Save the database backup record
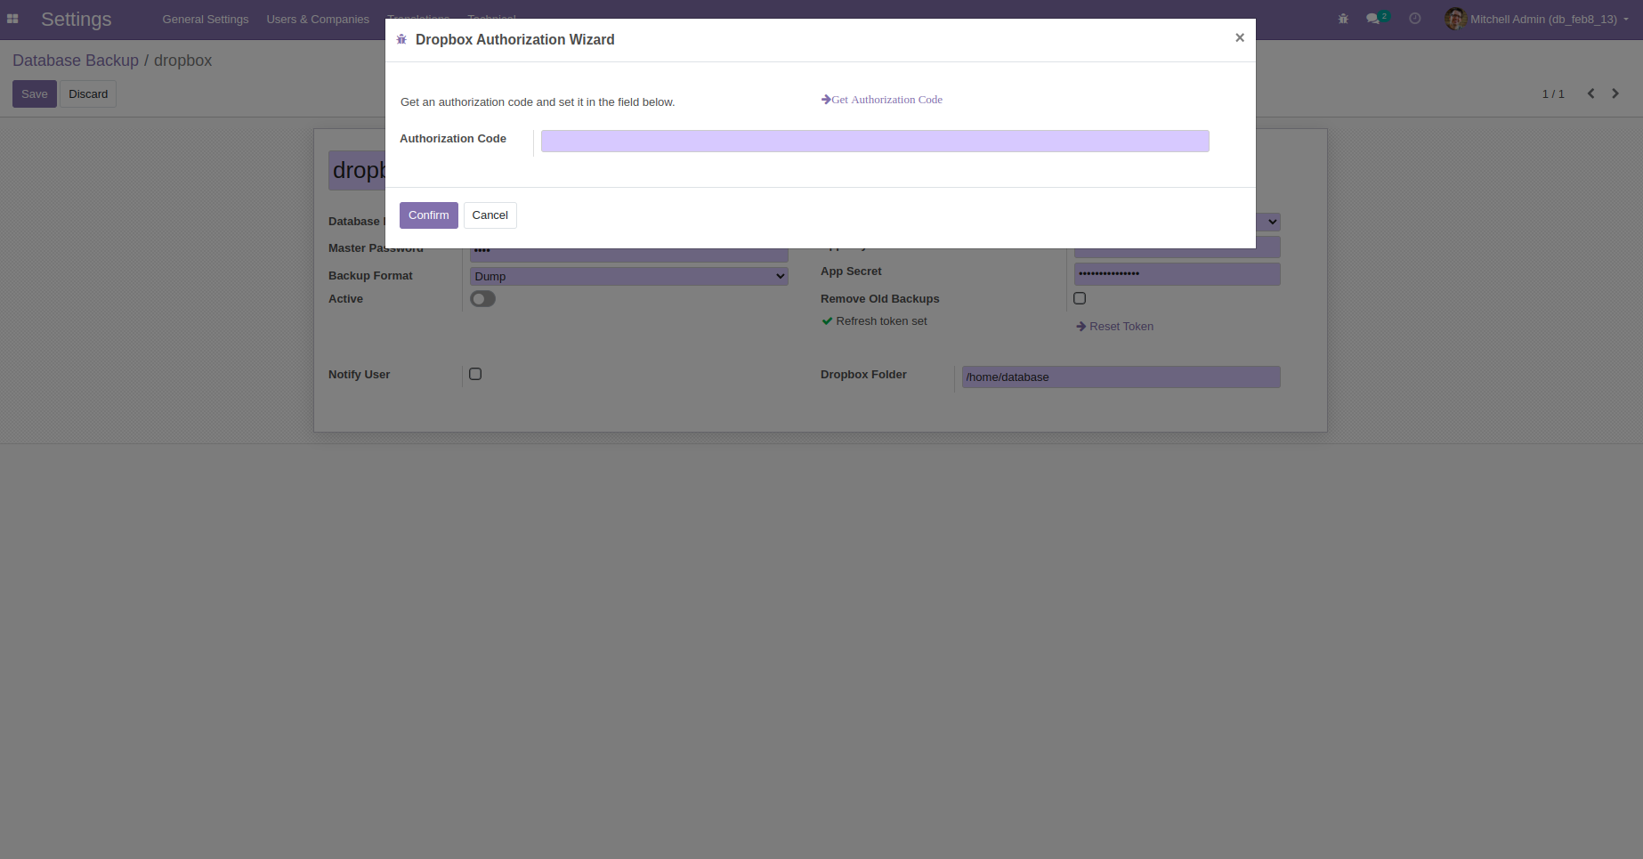Viewport: 1643px width, 859px height. [35, 94]
